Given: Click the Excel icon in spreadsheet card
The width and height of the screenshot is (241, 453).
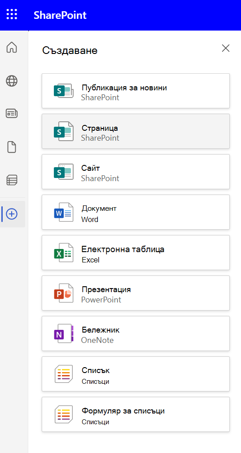Looking at the screenshot, I should (63, 253).
